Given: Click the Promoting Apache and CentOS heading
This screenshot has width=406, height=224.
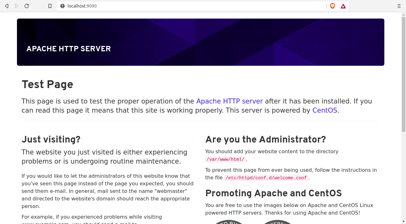Looking at the screenshot, I should [x=273, y=193].
